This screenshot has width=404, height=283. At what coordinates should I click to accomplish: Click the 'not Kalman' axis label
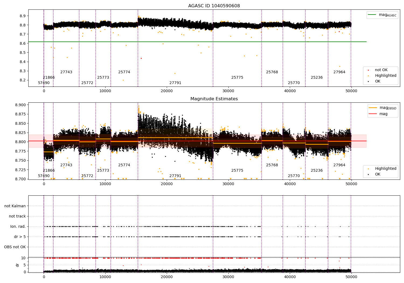click(x=15, y=206)
